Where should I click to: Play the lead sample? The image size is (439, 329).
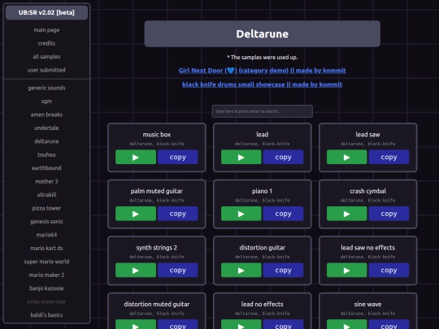(x=241, y=157)
